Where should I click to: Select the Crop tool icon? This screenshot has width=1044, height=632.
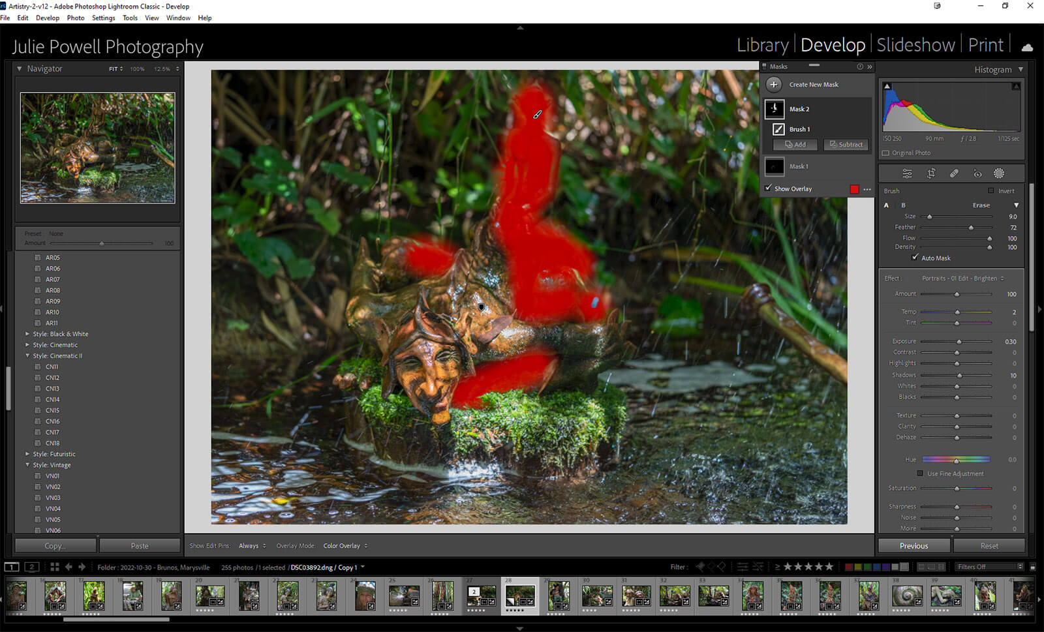tap(931, 173)
